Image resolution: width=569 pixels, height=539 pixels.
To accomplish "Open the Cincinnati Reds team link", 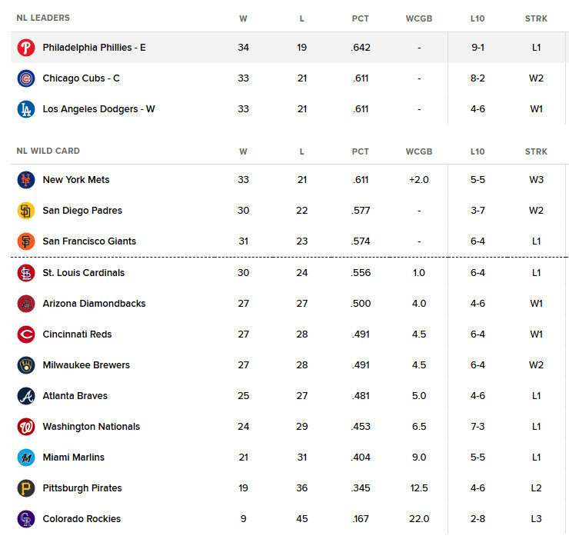I will [78, 334].
